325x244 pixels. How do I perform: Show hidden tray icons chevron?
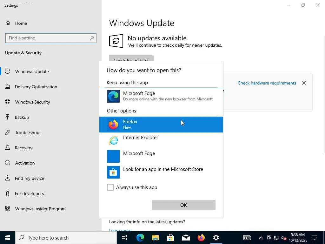point(261,238)
